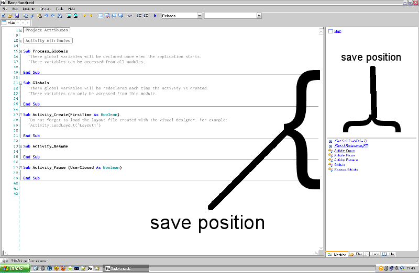This screenshot has width=419, height=273.
Task: Click the editor vertical scroll up arrow
Action: 321,32
